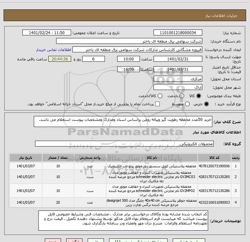Click delivery province field مرکزی
The image size is (250, 242).
(178, 79)
